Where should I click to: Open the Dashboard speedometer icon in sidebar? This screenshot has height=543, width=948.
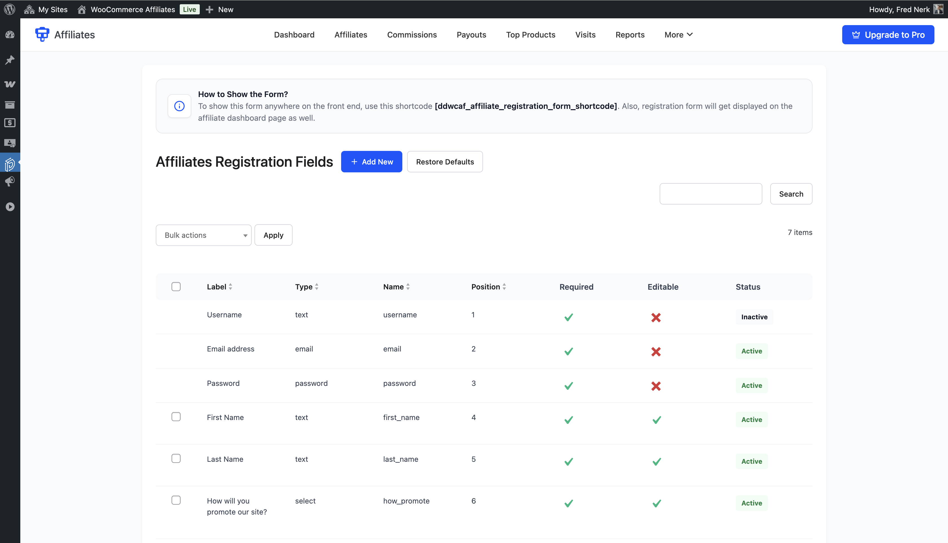click(x=10, y=34)
